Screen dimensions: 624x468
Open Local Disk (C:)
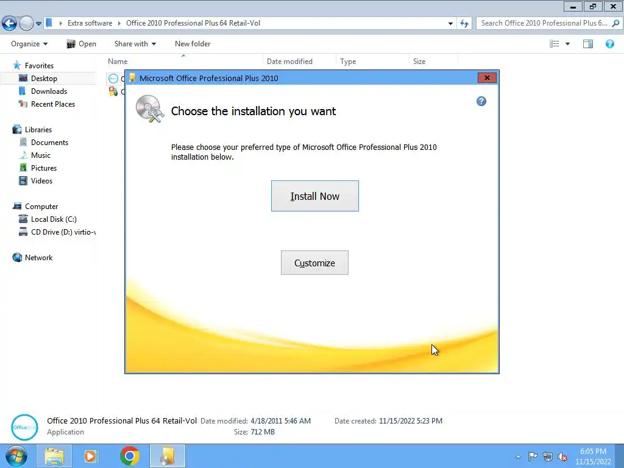[54, 219]
